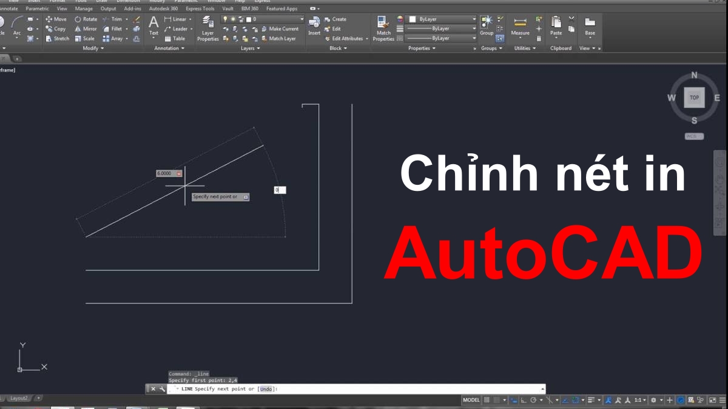The height and width of the screenshot is (409, 728).
Task: Click MODEL space button in status bar
Action: coord(471,400)
